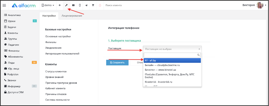Open Основные настройки link
Screen dimensions: 269x106
click(58, 36)
